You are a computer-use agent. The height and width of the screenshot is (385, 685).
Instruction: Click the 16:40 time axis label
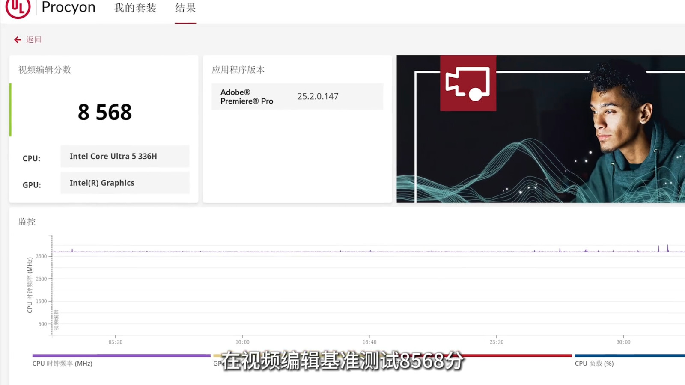[369, 342]
